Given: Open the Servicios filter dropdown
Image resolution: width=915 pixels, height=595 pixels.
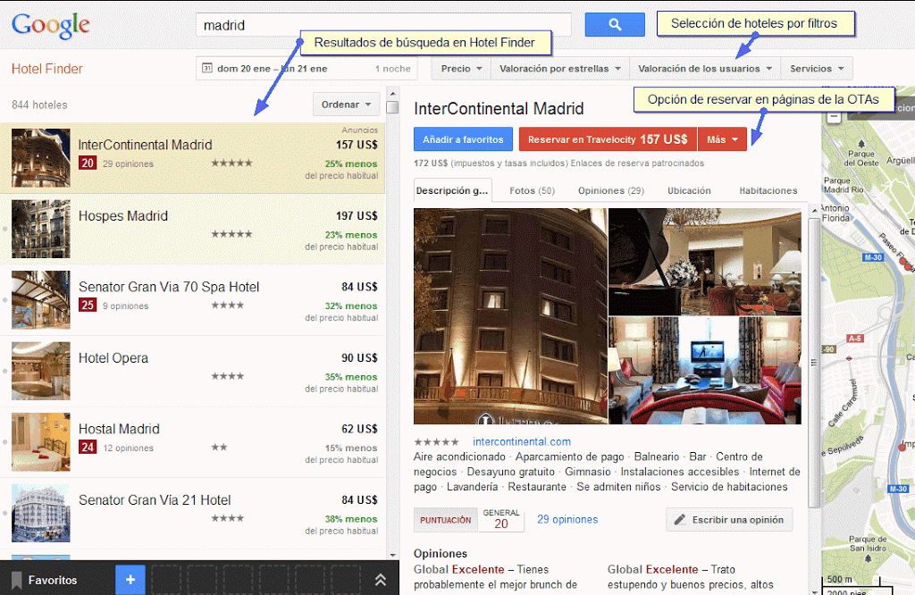Looking at the screenshot, I should pos(817,68).
